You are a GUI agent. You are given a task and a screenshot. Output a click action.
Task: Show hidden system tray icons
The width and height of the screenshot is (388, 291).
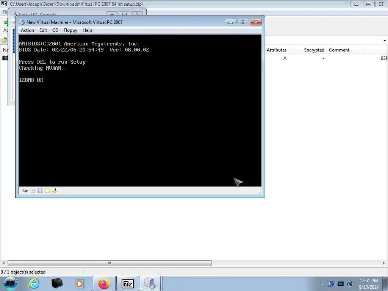pyautogui.click(x=322, y=284)
